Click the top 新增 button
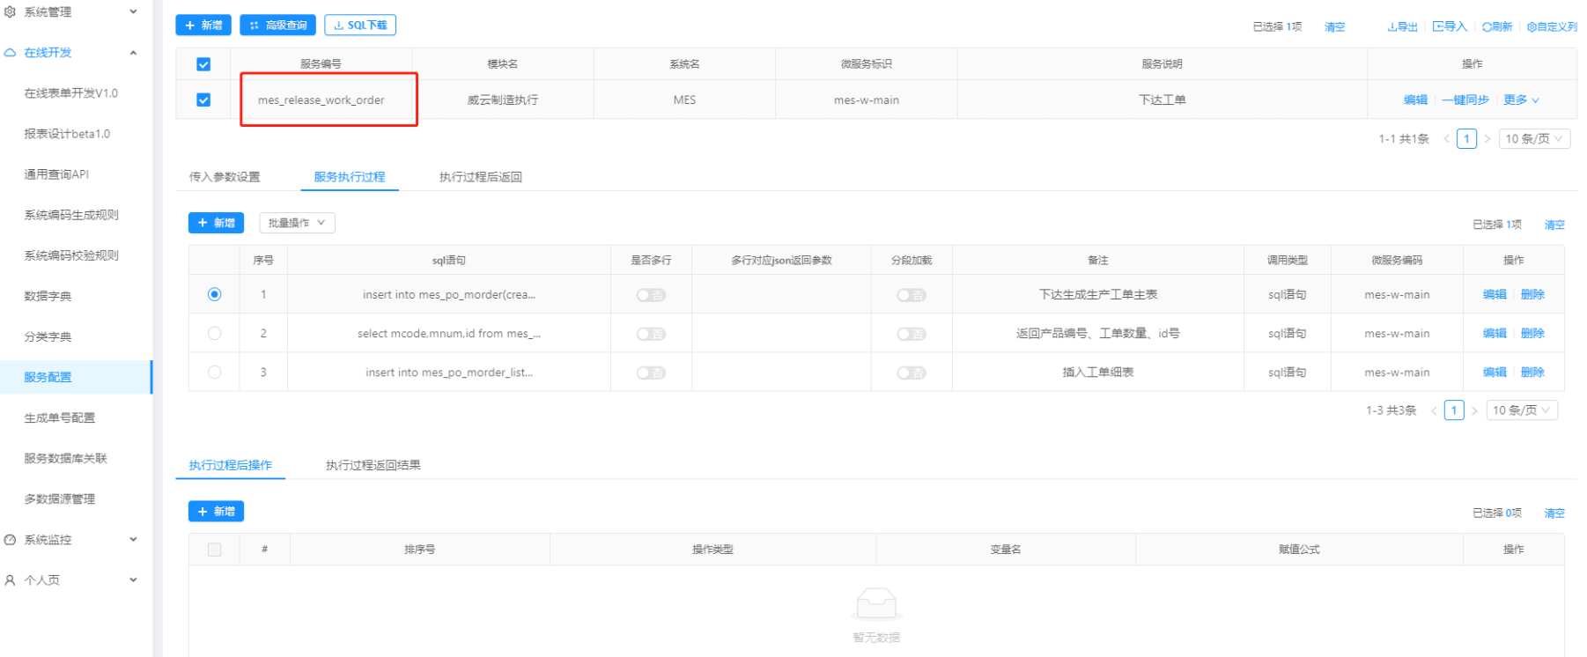 (203, 25)
